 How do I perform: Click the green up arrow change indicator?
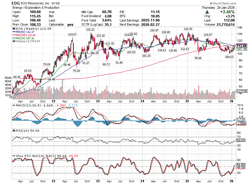tap(207, 12)
